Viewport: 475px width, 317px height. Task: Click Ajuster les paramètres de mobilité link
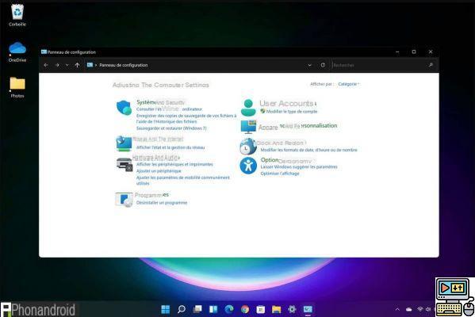point(183,181)
